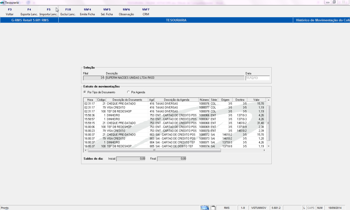Click horizontal scroll right arrow
Screen dimensions: 350x210
[264, 150]
